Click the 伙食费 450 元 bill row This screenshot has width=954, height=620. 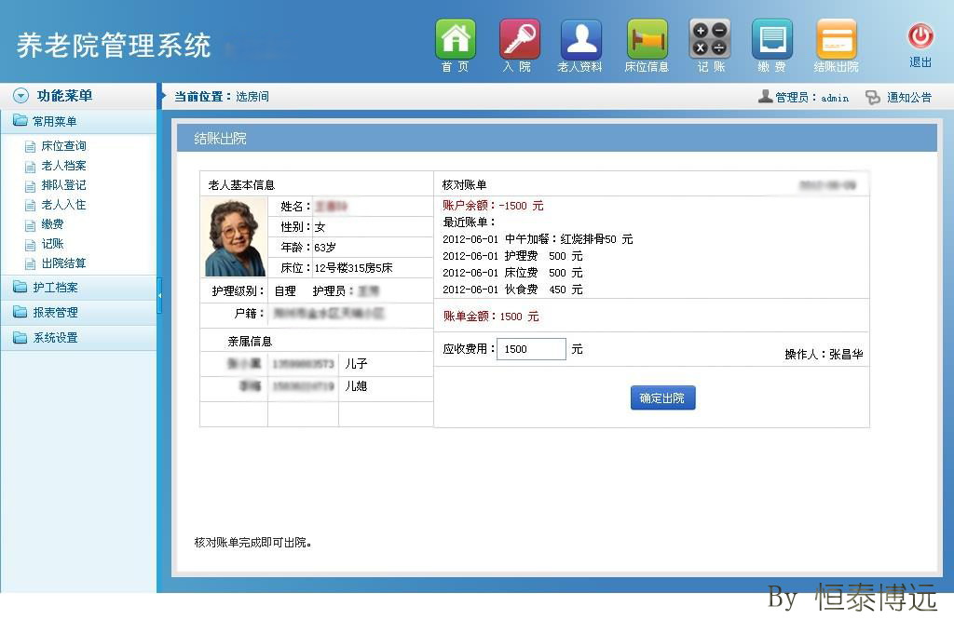point(512,290)
